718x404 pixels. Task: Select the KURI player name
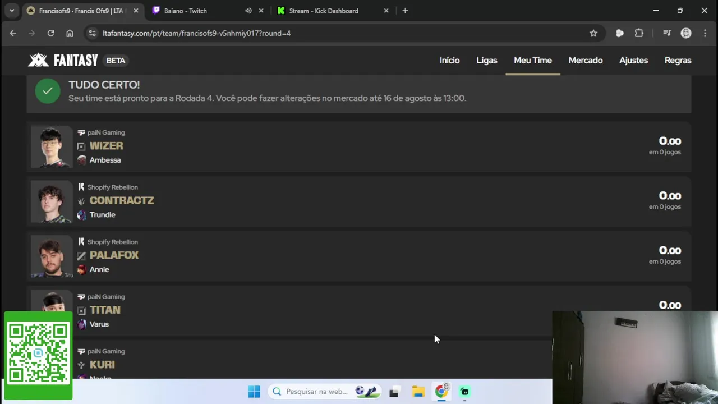102,365
